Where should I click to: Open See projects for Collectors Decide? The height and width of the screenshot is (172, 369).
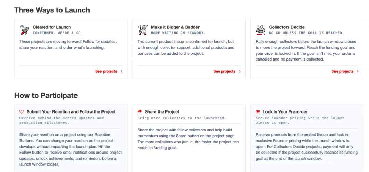342,71
